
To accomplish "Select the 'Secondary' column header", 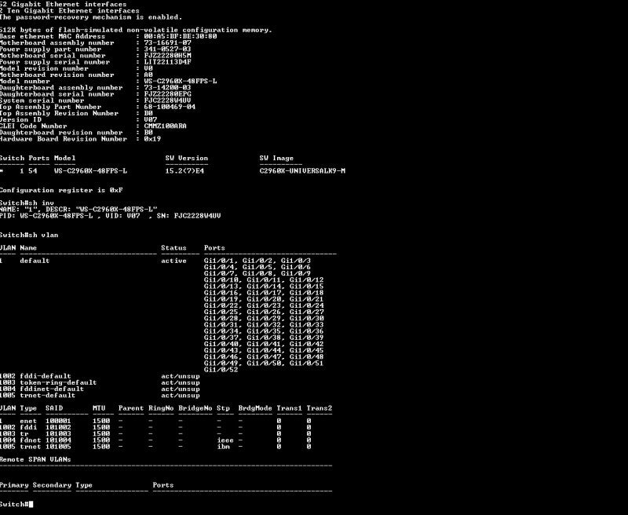I will 52,485.
